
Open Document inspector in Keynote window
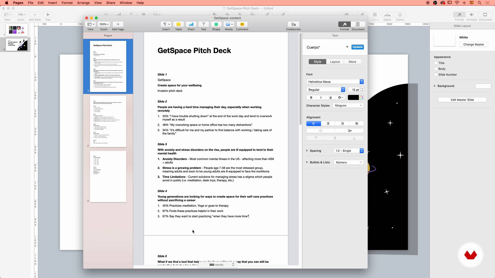(485, 15)
